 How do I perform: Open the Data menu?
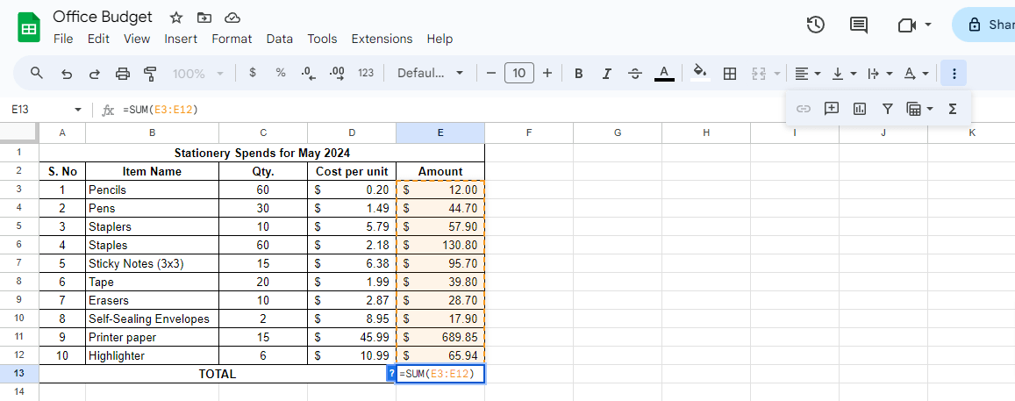[x=280, y=39]
